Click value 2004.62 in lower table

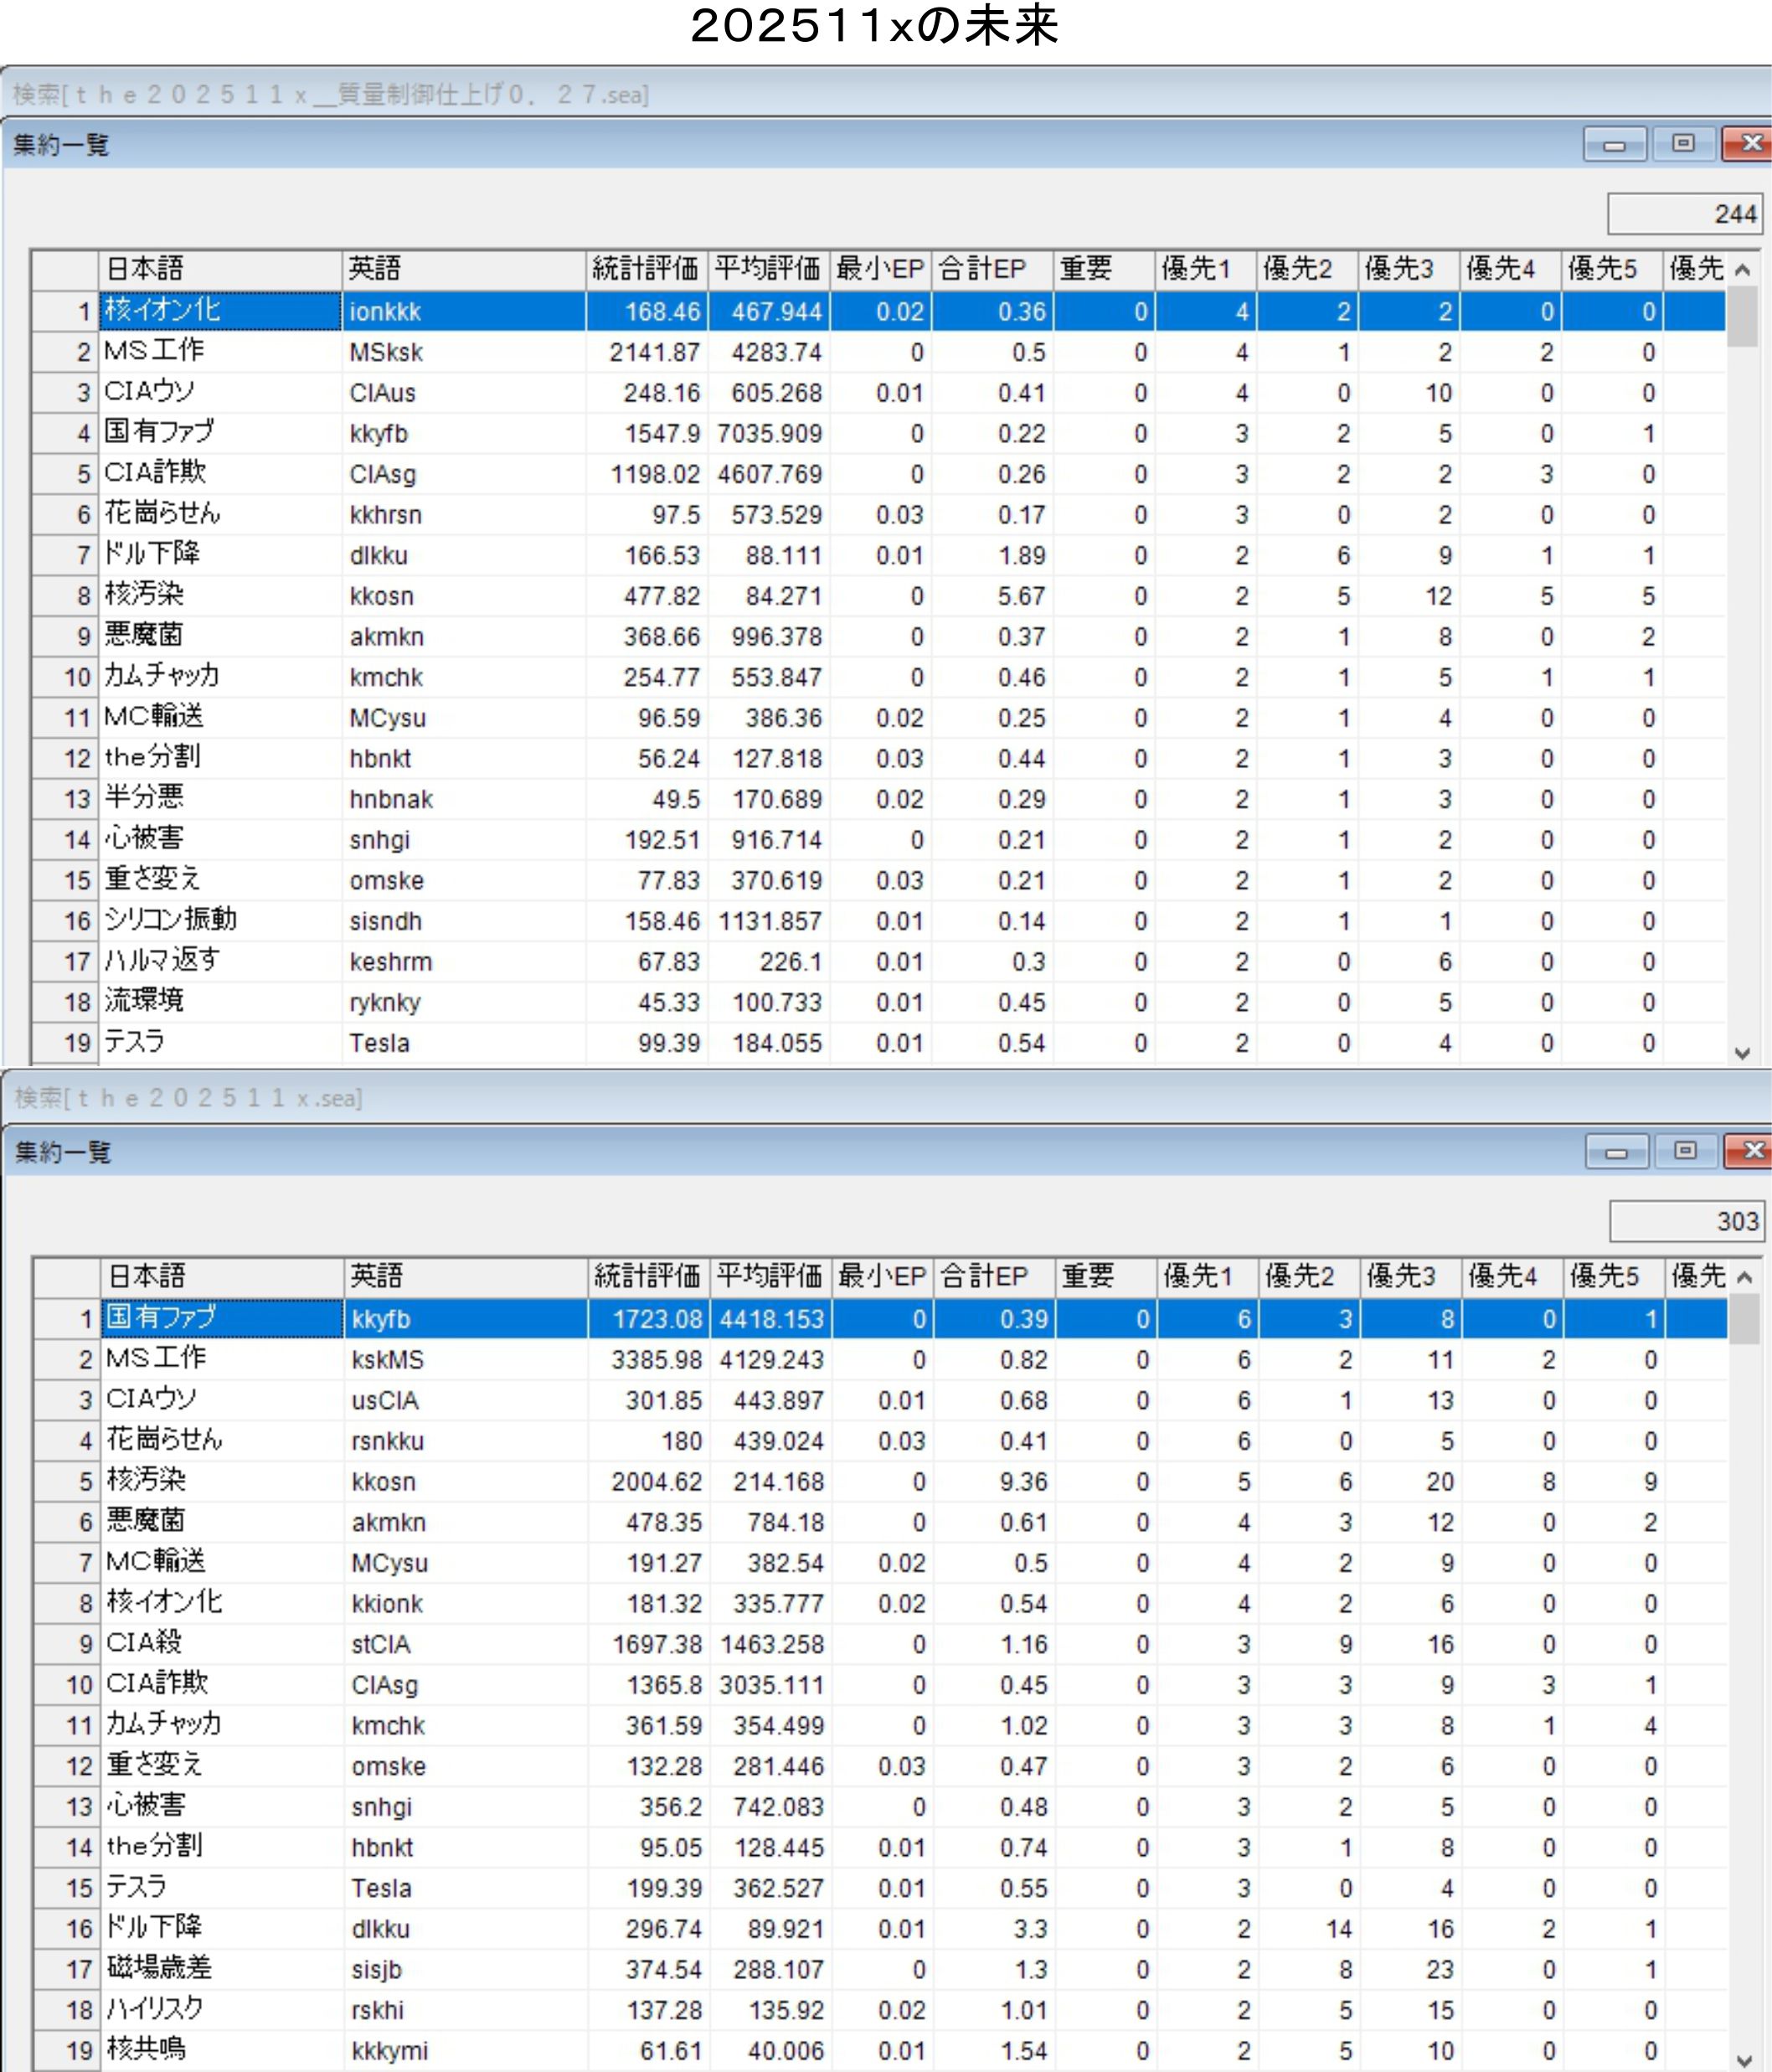tap(648, 1481)
